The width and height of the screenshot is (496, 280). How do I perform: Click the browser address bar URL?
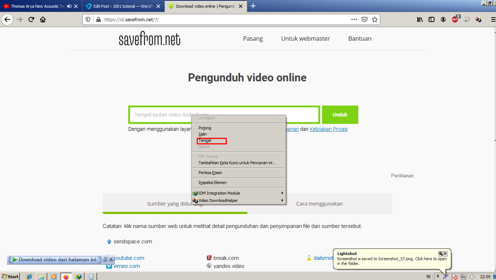[x=132, y=19]
